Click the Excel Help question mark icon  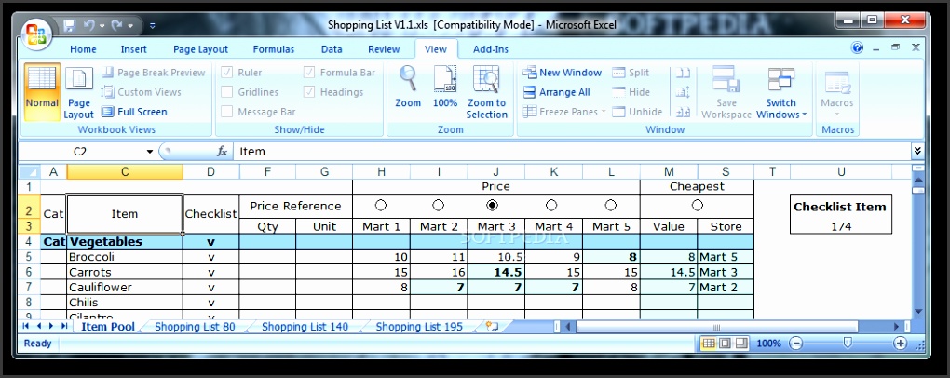coord(857,47)
